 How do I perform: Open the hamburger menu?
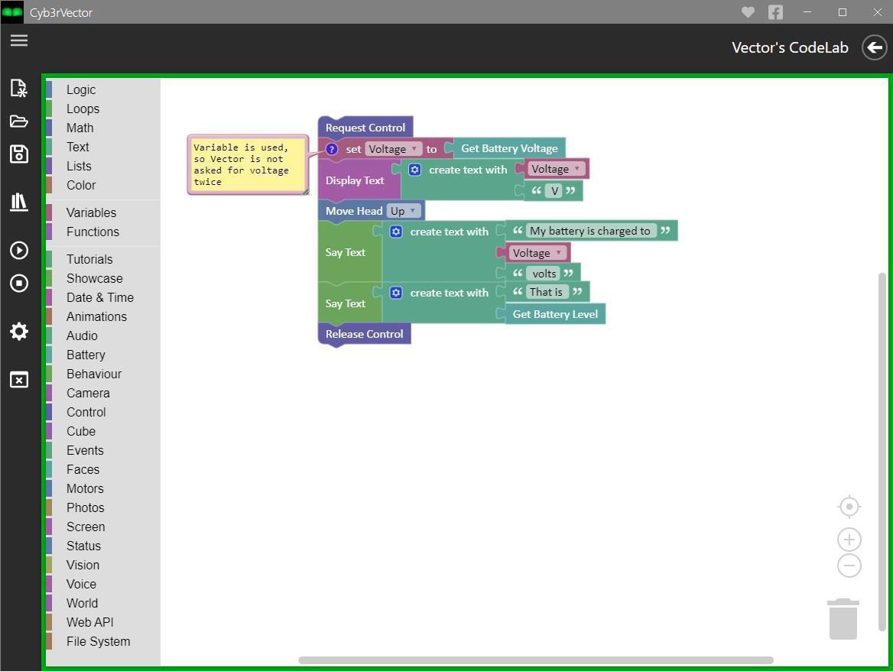(x=19, y=41)
